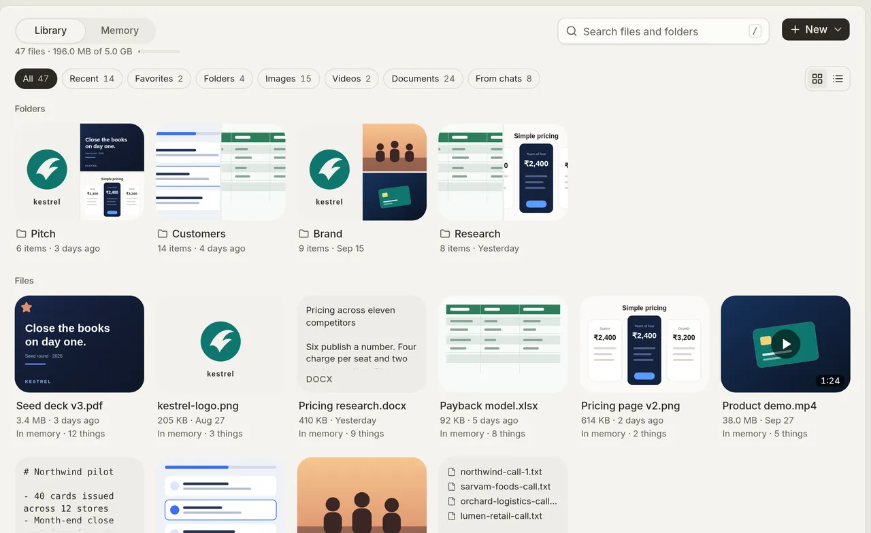Viewport: 871px width, 533px height.
Task: Open the Pricing research.docx preview
Action: pyautogui.click(x=362, y=344)
